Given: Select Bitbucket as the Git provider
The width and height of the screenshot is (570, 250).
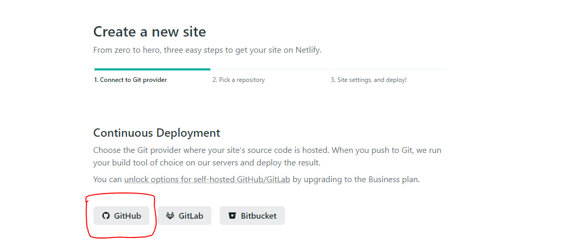Looking at the screenshot, I should (252, 216).
